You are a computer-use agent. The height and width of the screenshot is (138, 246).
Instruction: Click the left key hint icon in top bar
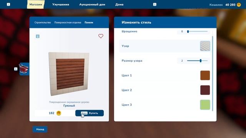(8, 5)
